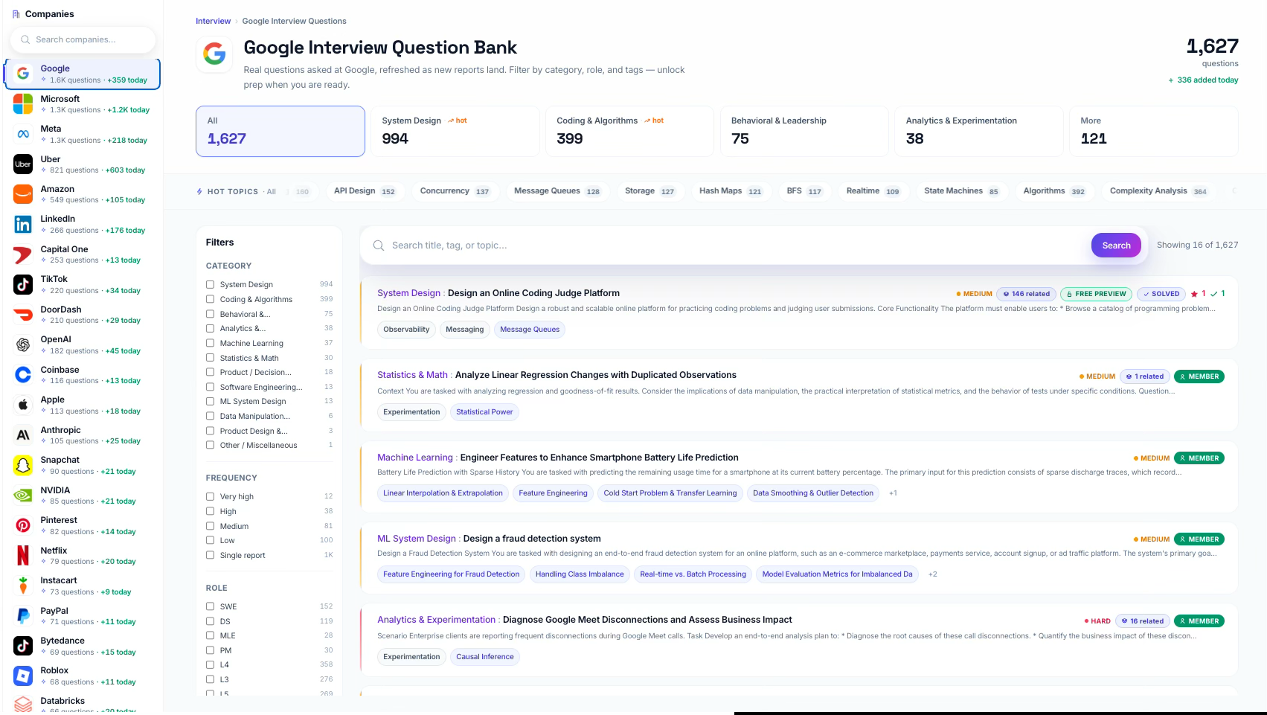1267x715 pixels.
Task: Check the Coding & Algorithms category filter
Action: 211,299
